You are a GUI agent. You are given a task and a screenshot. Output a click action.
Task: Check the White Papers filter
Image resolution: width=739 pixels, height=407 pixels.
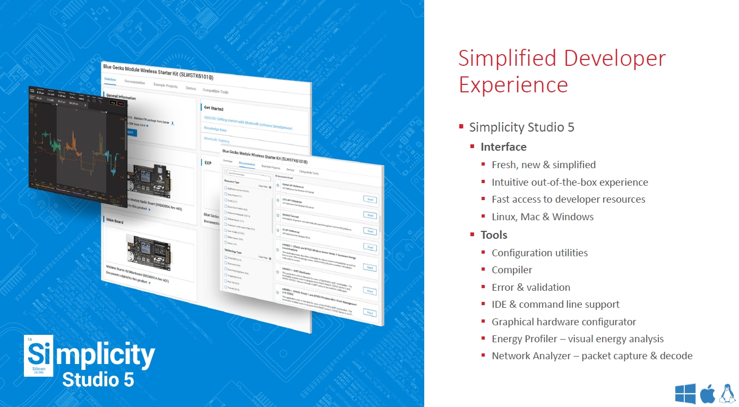(x=226, y=237)
